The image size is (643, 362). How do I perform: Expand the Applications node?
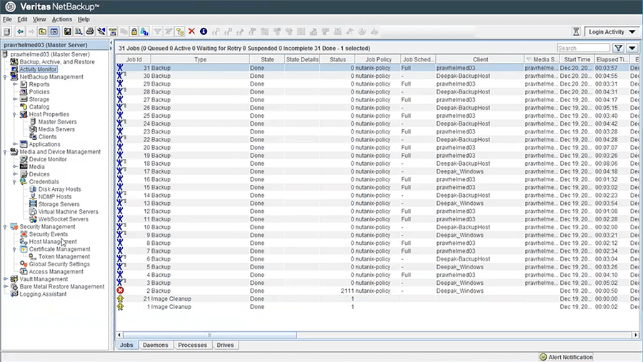(x=15, y=144)
